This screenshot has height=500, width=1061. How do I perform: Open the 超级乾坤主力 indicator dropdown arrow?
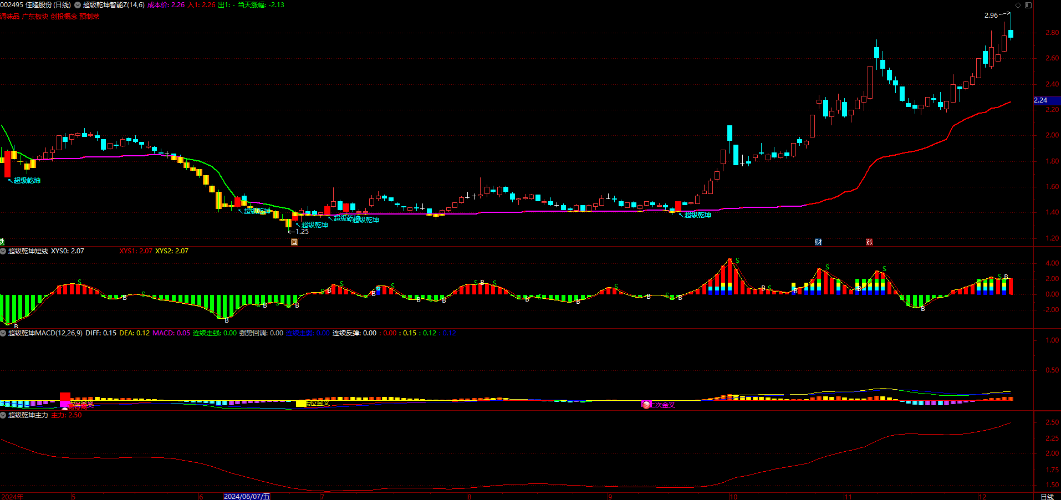3,415
